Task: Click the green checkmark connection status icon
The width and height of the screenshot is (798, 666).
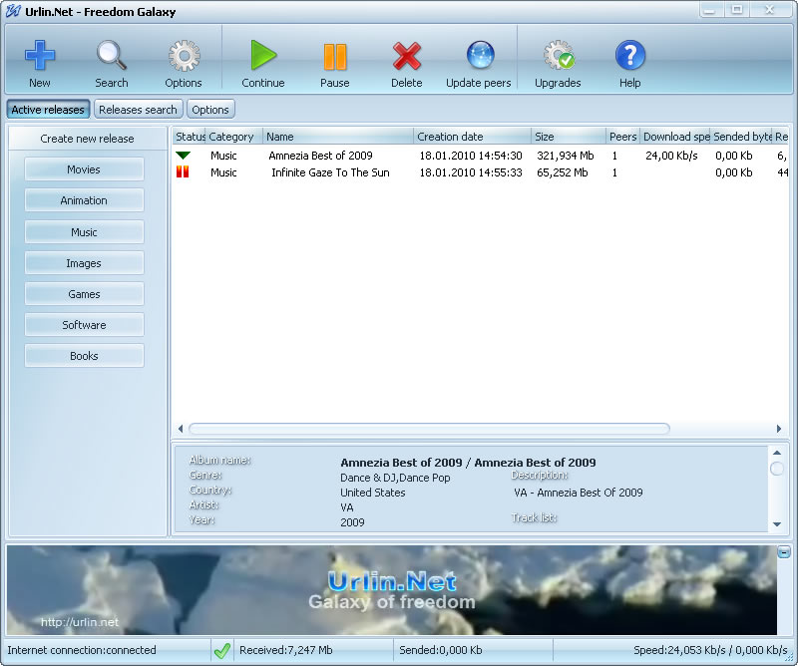Action: coord(221,650)
